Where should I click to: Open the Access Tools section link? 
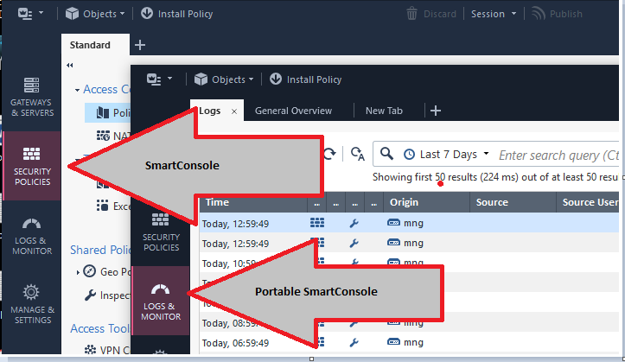(100, 328)
